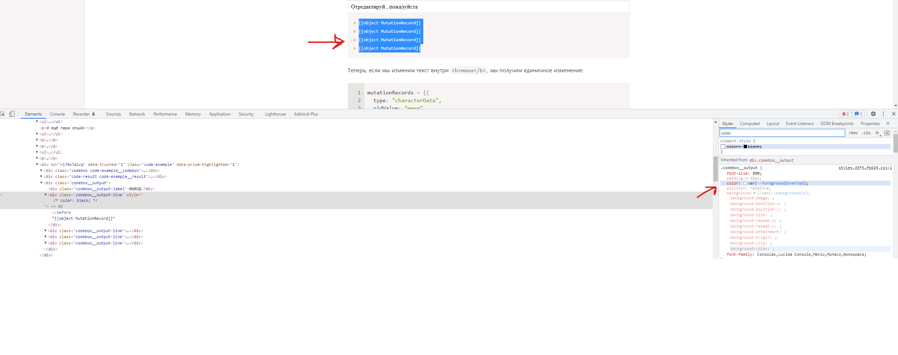The height and width of the screenshot is (355, 898).
Task: Open the Lighthouse tab
Action: [x=275, y=114]
